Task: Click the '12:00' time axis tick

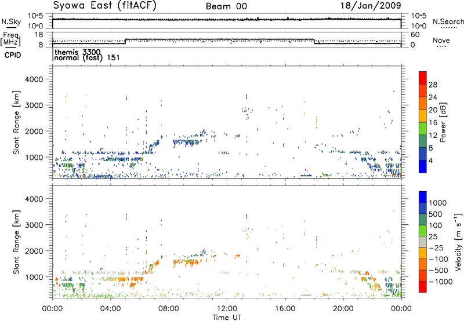Action: click(x=227, y=309)
